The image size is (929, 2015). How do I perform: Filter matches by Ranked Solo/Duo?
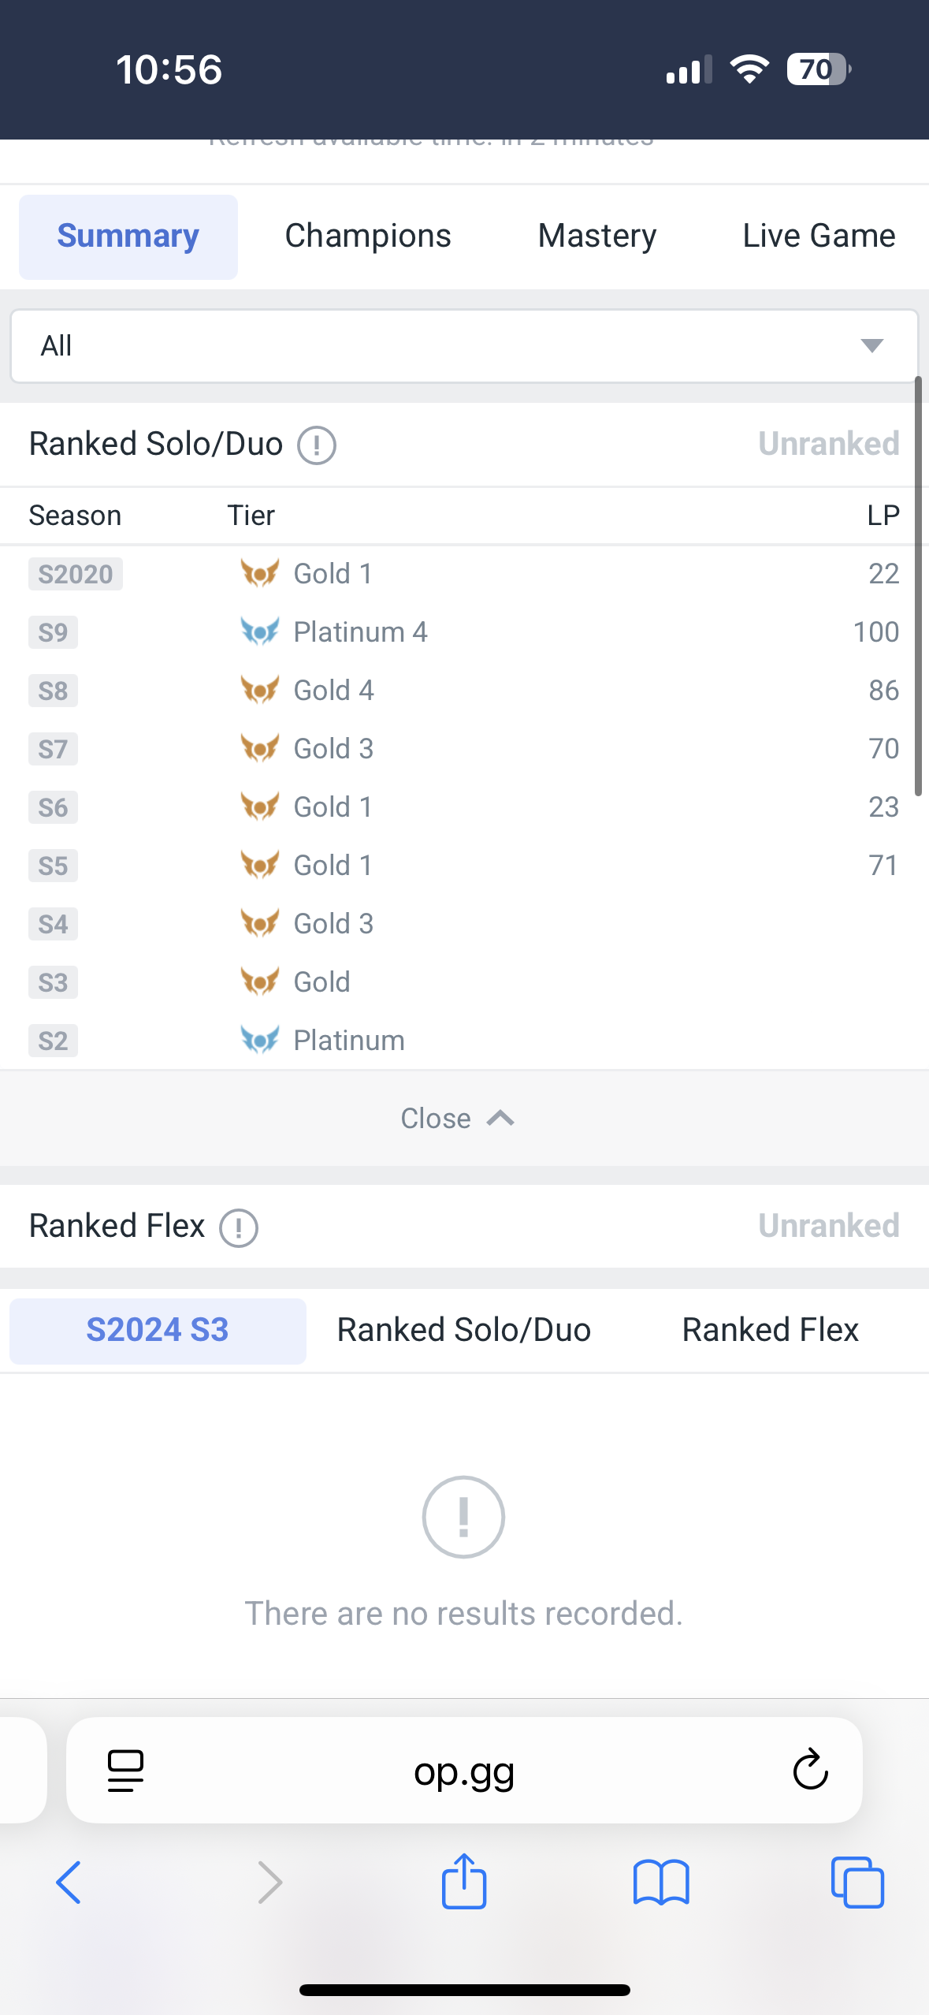464,1331
